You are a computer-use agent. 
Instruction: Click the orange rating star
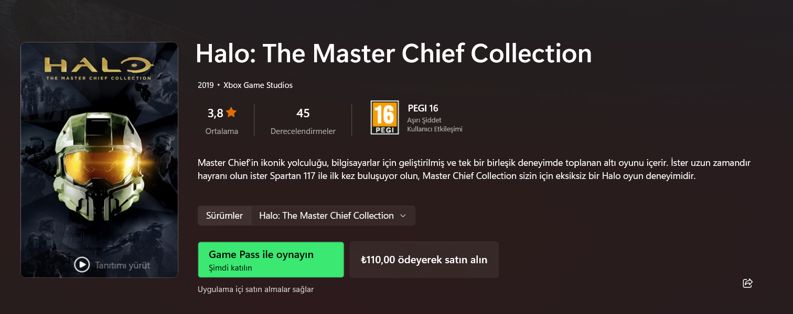(x=231, y=113)
